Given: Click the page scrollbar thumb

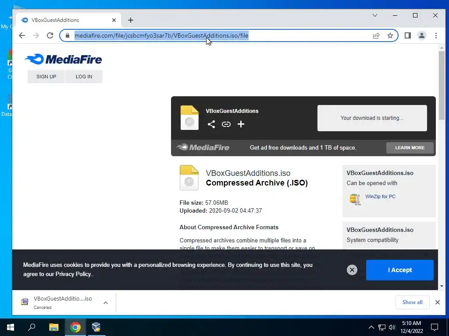Looking at the screenshot, I should 442,85.
